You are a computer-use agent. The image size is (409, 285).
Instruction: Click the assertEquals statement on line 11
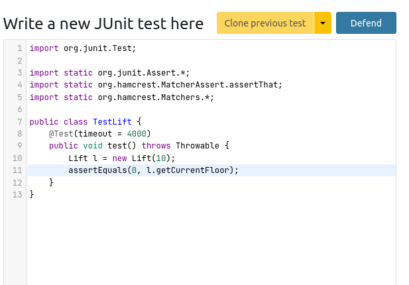152,170
